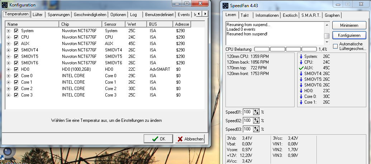Click the log box scroll-up arrow
The image size is (371, 164).
(x=327, y=25)
